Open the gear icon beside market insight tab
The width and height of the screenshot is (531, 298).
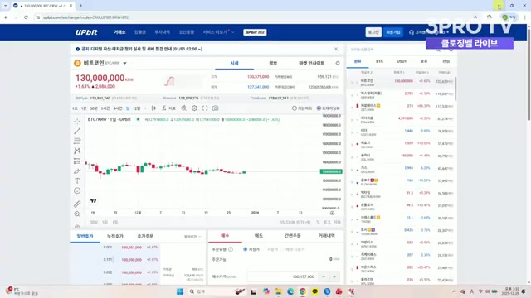click(338, 63)
